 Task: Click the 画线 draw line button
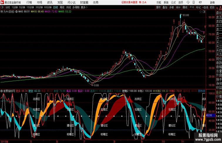click(x=185, y=7)
